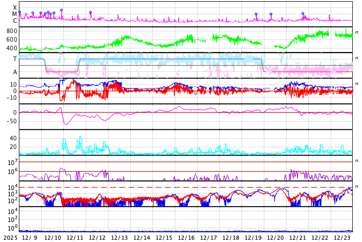Select the flare marker near 12/21
The image size is (362, 242).
click(303, 14)
